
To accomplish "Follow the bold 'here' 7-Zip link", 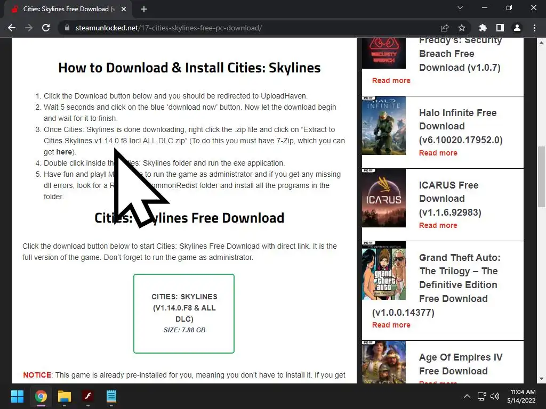I will pyautogui.click(x=64, y=152).
